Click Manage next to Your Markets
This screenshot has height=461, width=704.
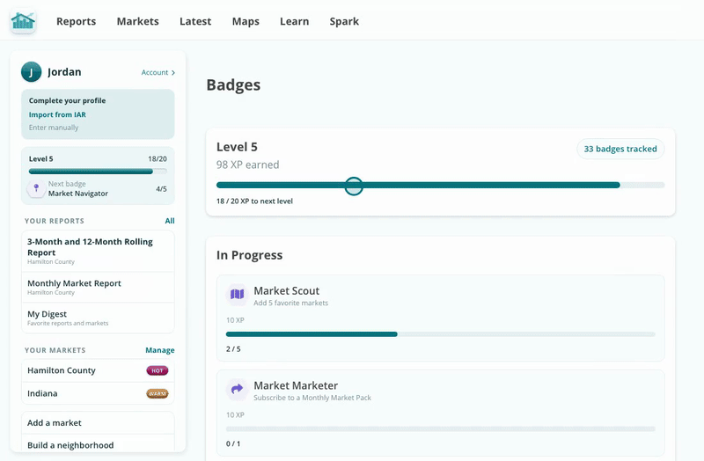160,350
